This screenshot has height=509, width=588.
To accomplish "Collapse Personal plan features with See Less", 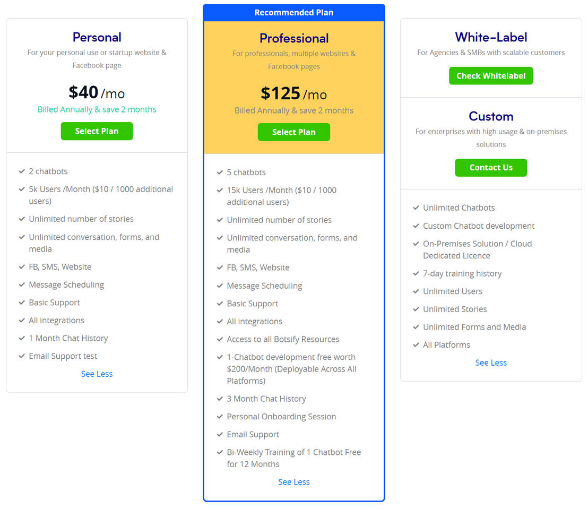I will (x=97, y=374).
